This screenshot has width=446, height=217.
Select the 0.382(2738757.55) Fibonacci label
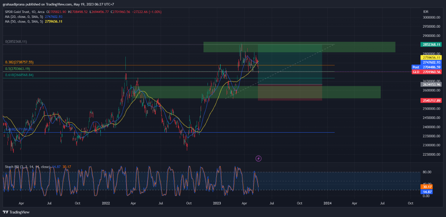pos(19,62)
